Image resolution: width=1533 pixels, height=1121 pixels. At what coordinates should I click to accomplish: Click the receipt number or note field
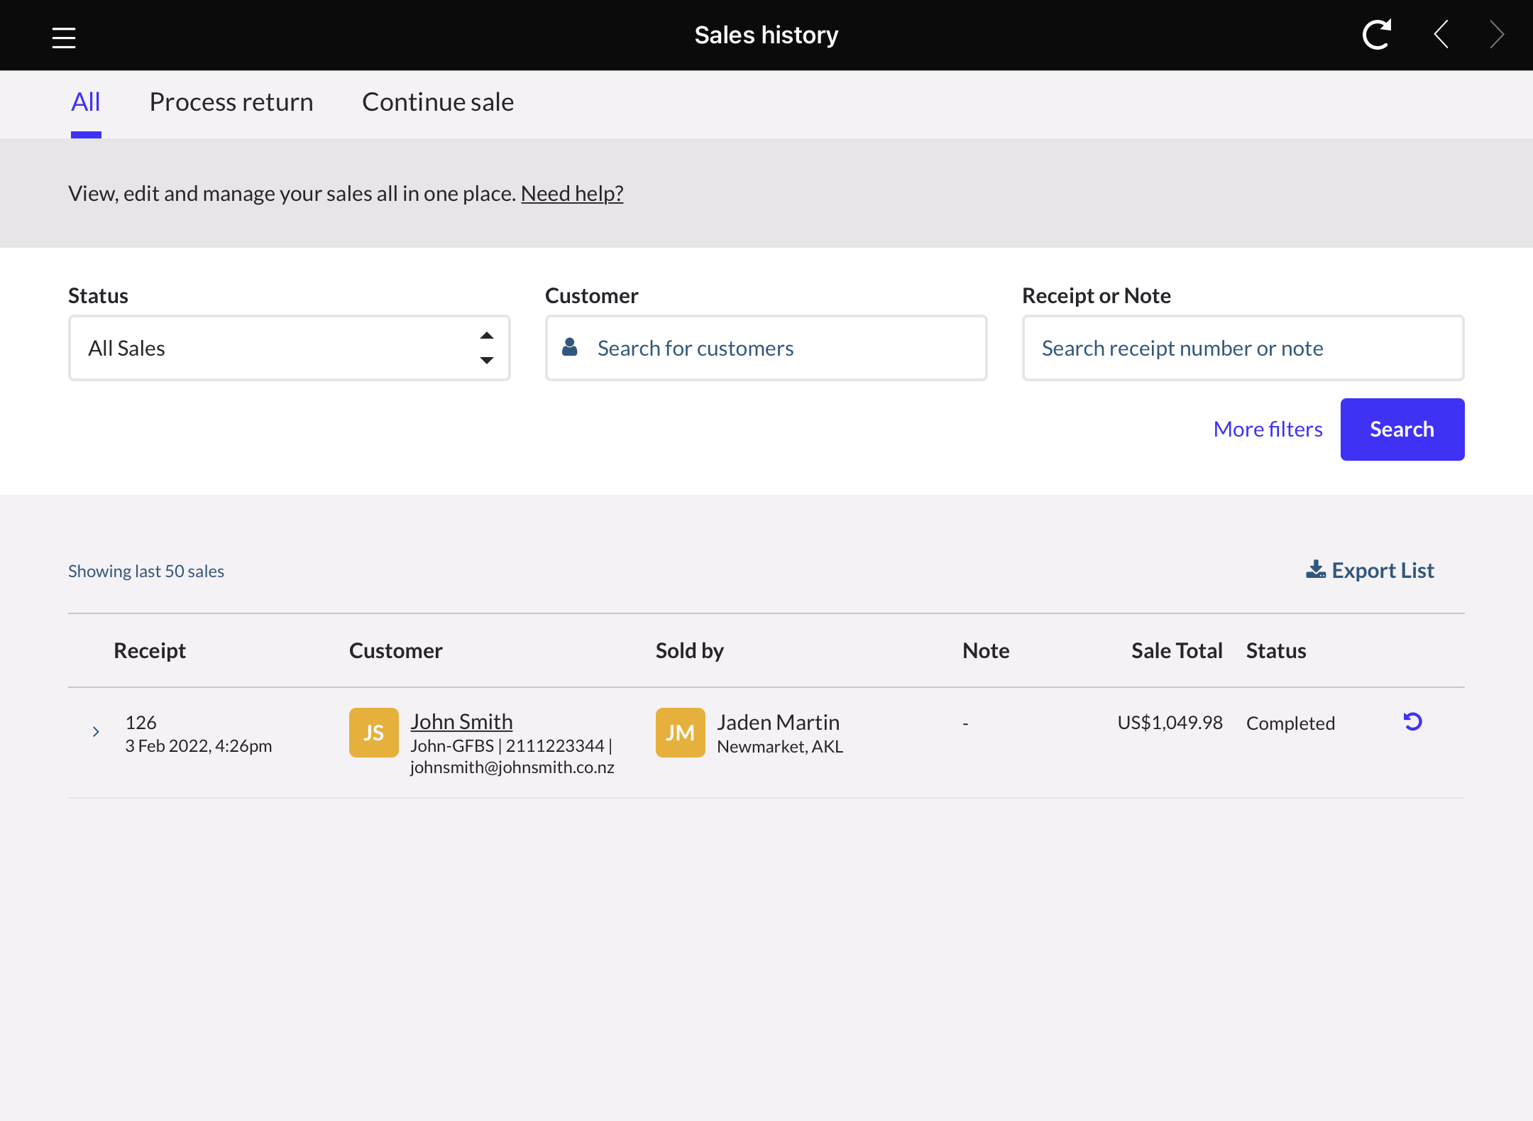pos(1243,348)
